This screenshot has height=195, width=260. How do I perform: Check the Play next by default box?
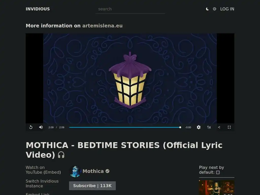pyautogui.click(x=218, y=172)
